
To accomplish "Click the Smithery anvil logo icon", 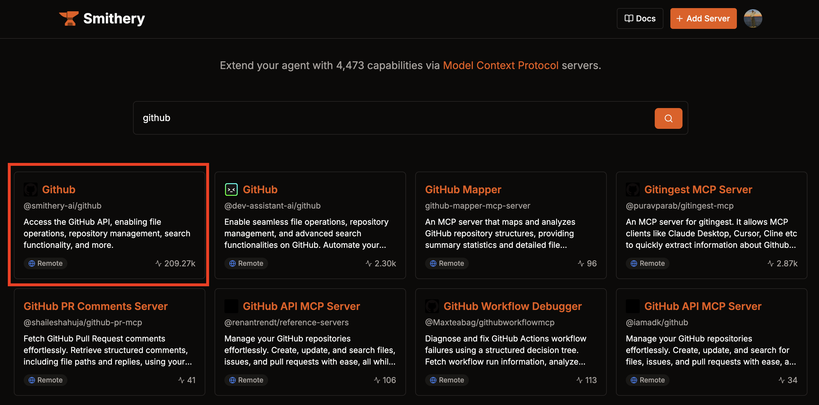I will coord(69,18).
